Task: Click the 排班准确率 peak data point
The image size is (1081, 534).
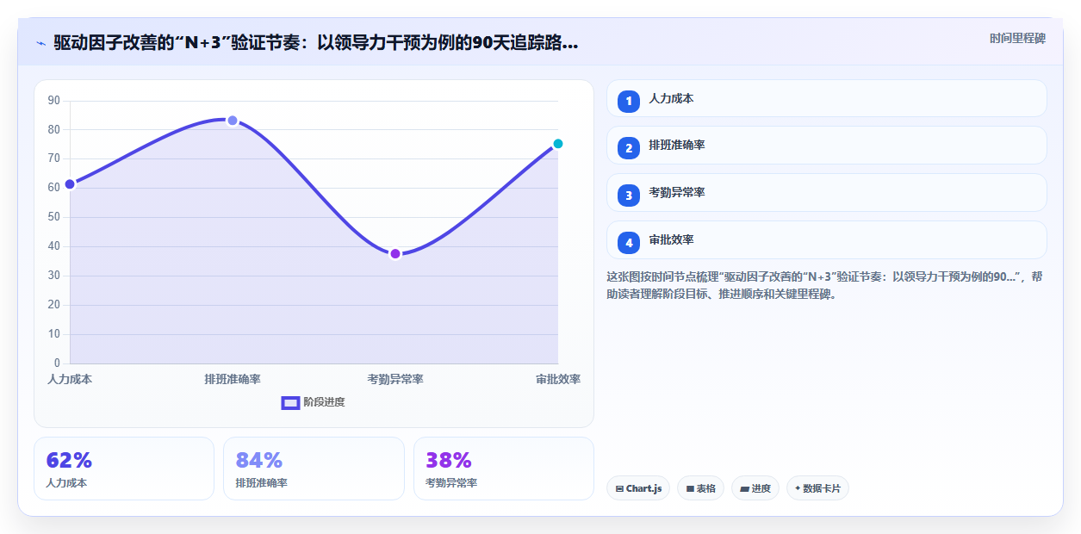Action: click(x=233, y=120)
